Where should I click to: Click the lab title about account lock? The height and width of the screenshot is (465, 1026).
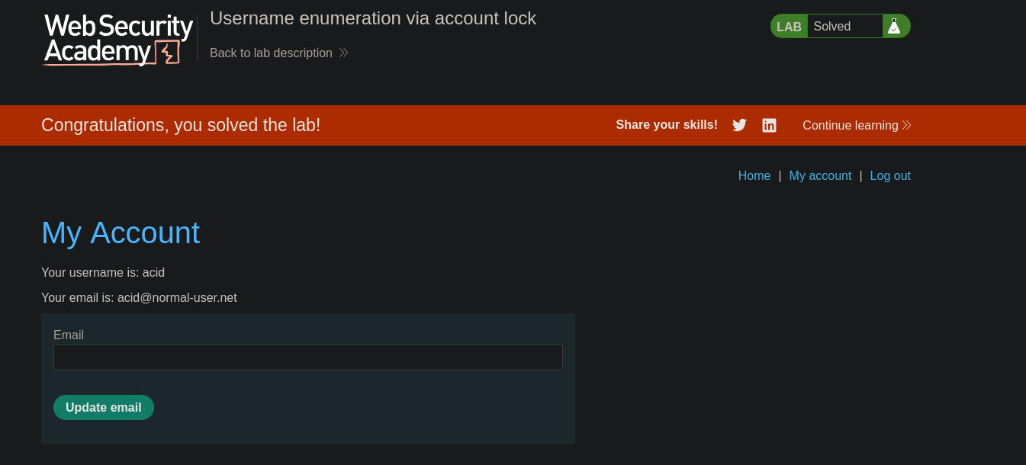[372, 18]
